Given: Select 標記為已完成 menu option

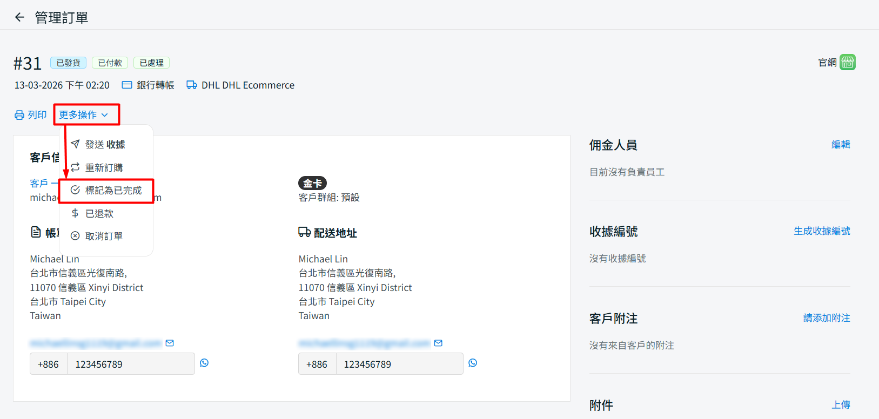Looking at the screenshot, I should coord(113,191).
